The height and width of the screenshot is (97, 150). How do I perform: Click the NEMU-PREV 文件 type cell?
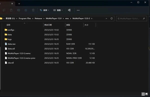(74, 58)
